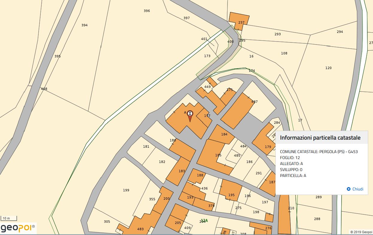Click on parcel 395
Image resolution: width=373 pixels, height=235 pixels.
[x=57, y=56]
